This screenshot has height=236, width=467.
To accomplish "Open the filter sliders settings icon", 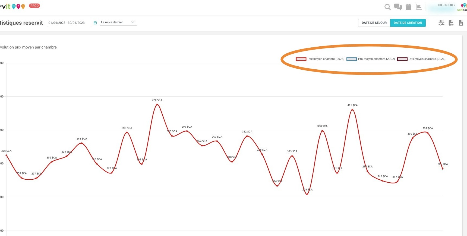I will tap(441, 23).
